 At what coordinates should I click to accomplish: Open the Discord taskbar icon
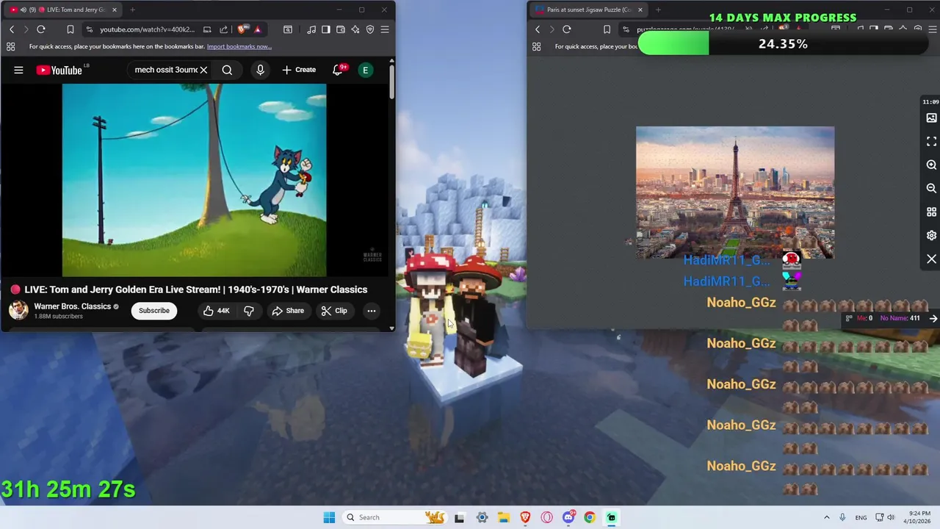pos(568,517)
